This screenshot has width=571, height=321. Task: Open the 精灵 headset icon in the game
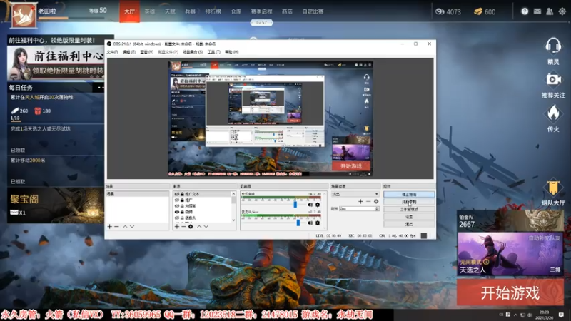(x=552, y=46)
